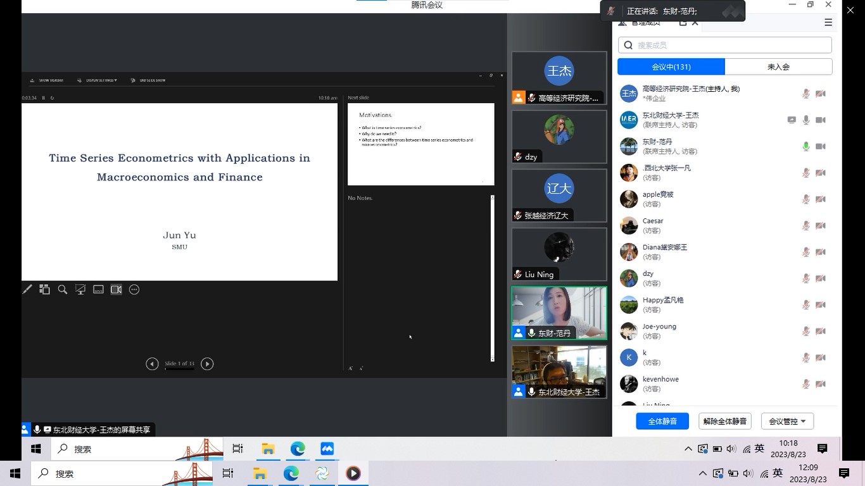Screen dimensions: 865x486
Task: Click the slide progress bar under Slide 1 of 13
Action: pos(179,369)
